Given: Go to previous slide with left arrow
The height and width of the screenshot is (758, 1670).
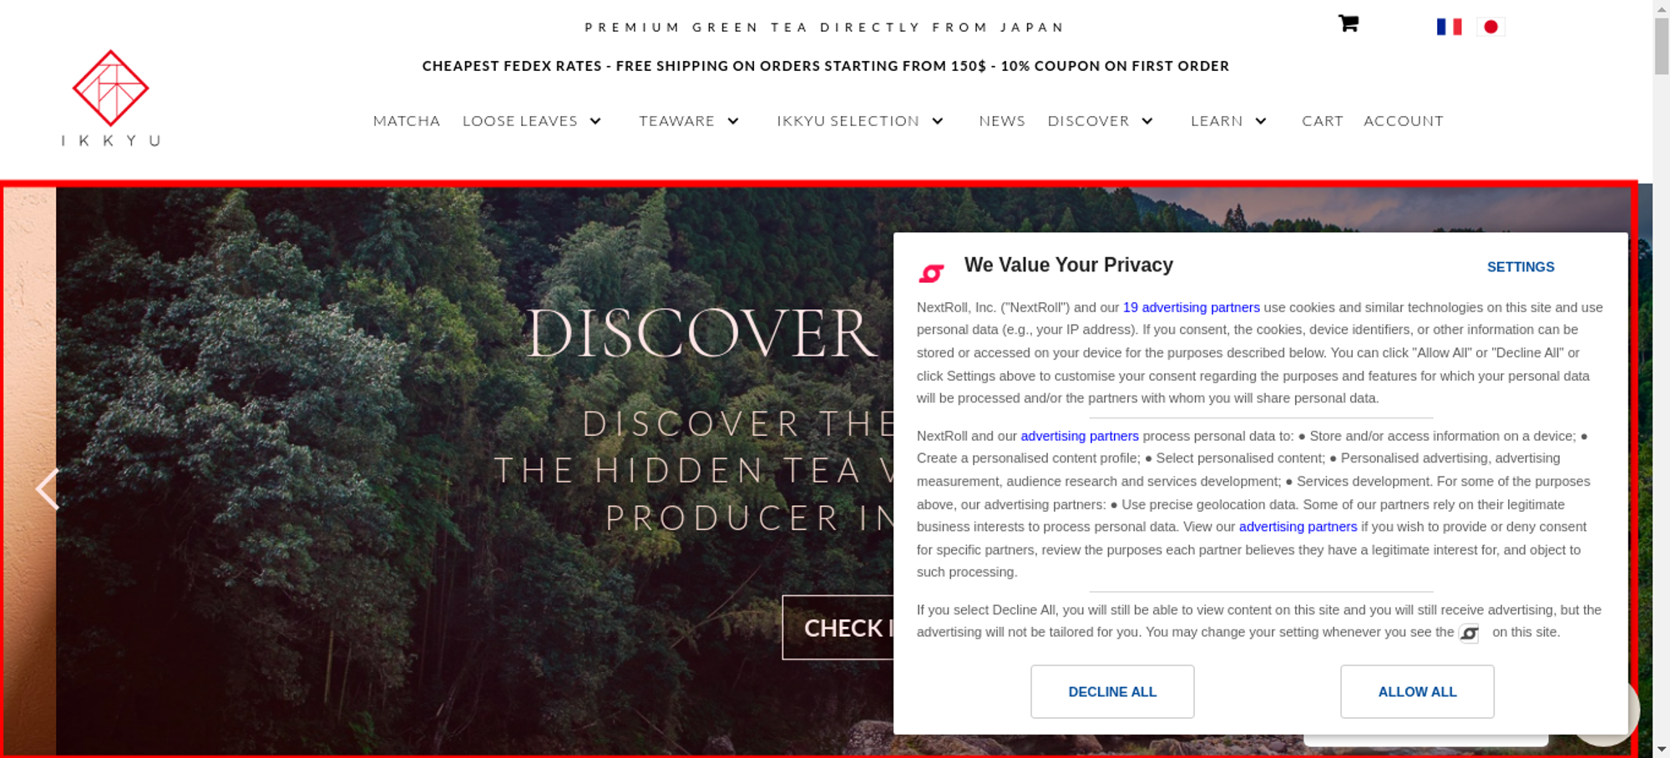Looking at the screenshot, I should click(x=48, y=488).
